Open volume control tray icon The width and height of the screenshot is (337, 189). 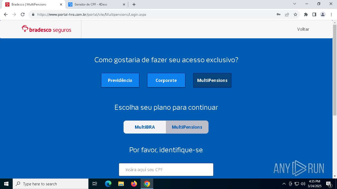[303, 184]
